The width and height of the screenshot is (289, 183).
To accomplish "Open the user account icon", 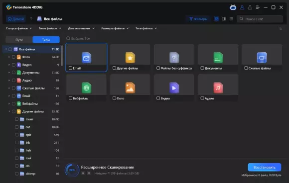I will point(242,7).
